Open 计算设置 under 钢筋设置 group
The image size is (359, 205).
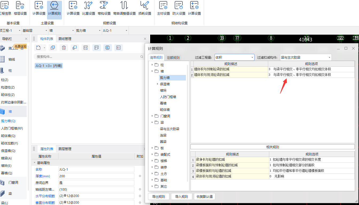pos(73,9)
